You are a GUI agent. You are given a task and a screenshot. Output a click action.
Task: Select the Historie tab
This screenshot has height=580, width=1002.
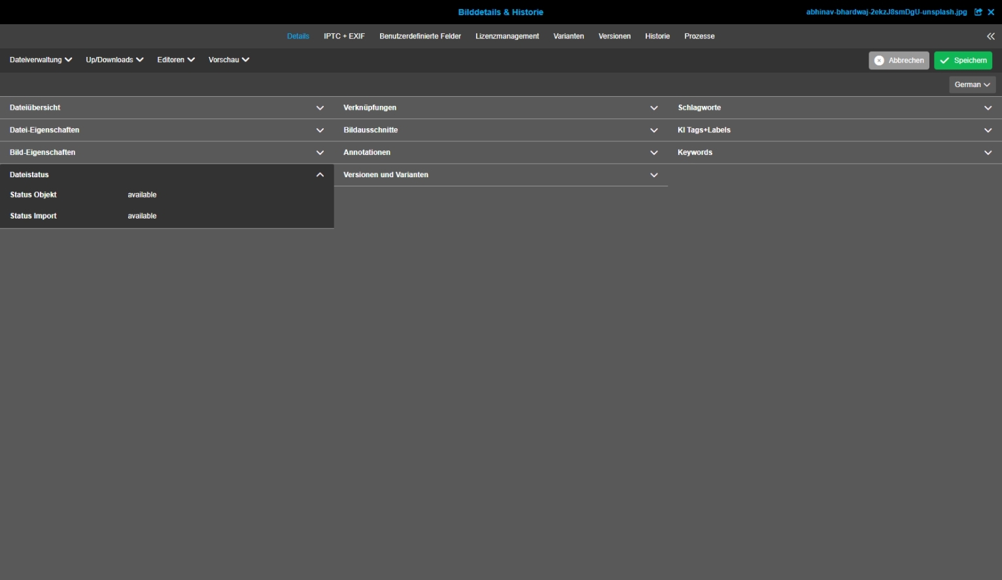coord(657,36)
